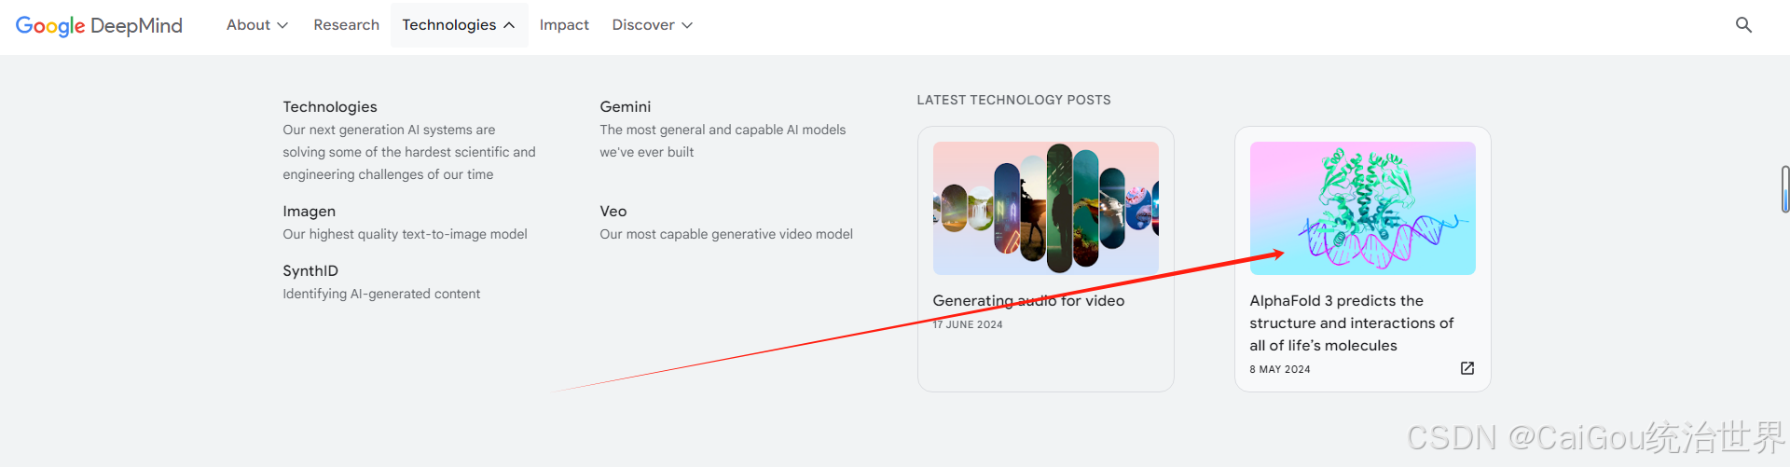Viewport: 1790px width, 467px height.
Task: Open the Research menu item
Action: coord(347,25)
